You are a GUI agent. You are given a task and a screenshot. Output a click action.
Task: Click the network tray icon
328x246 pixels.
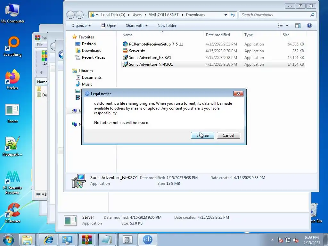pyautogui.click(x=288, y=240)
